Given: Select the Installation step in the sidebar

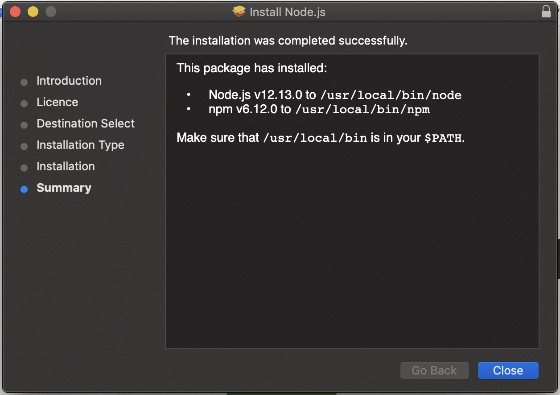Looking at the screenshot, I should pos(66,166).
